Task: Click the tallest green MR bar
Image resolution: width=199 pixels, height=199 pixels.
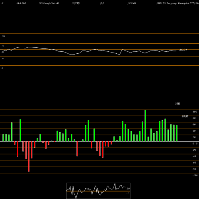Action: tap(145, 125)
